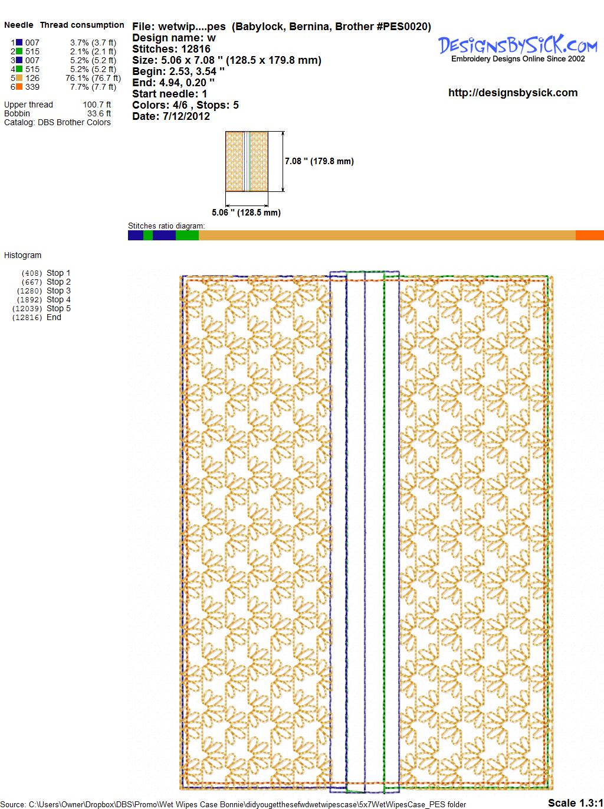Choose Stop 2 in the histogram list
Screen dimensions: 604x809
click(58, 282)
